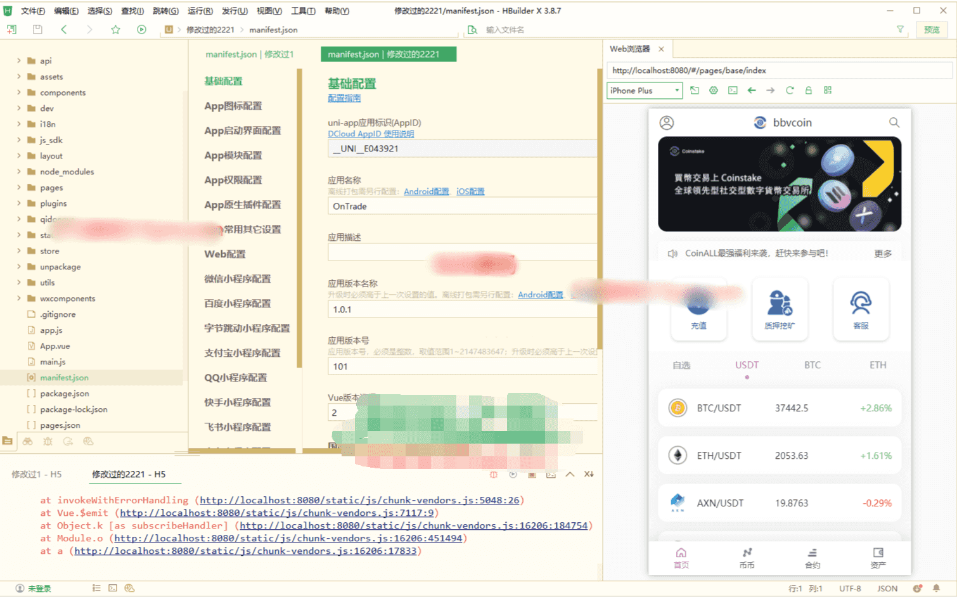Click the filter funnel icon
This screenshot has width=957, height=597.
coord(900,30)
